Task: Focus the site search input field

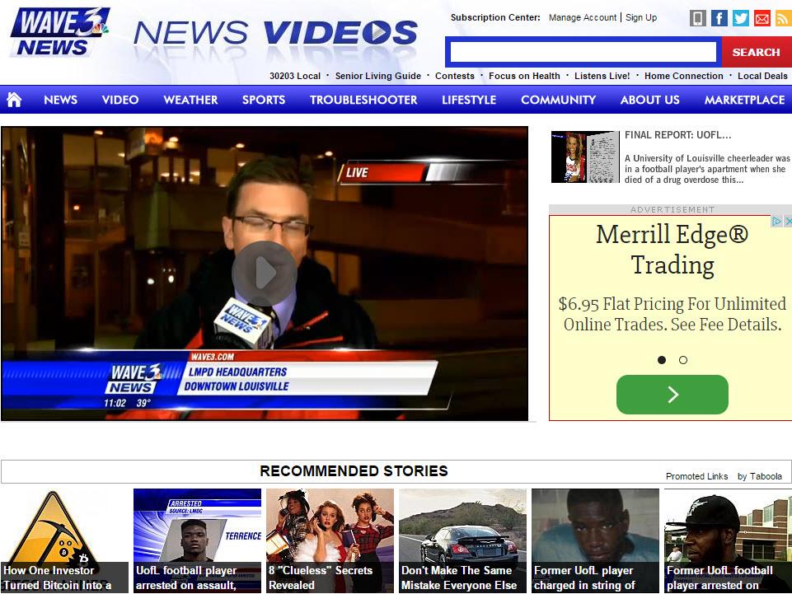Action: click(583, 52)
